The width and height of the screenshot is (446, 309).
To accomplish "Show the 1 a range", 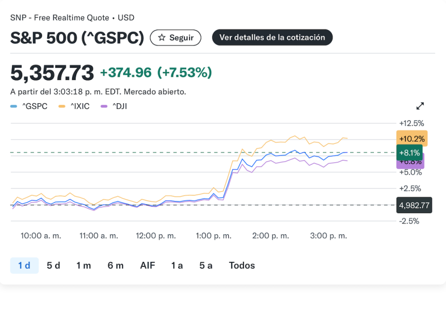I will coord(177,265).
